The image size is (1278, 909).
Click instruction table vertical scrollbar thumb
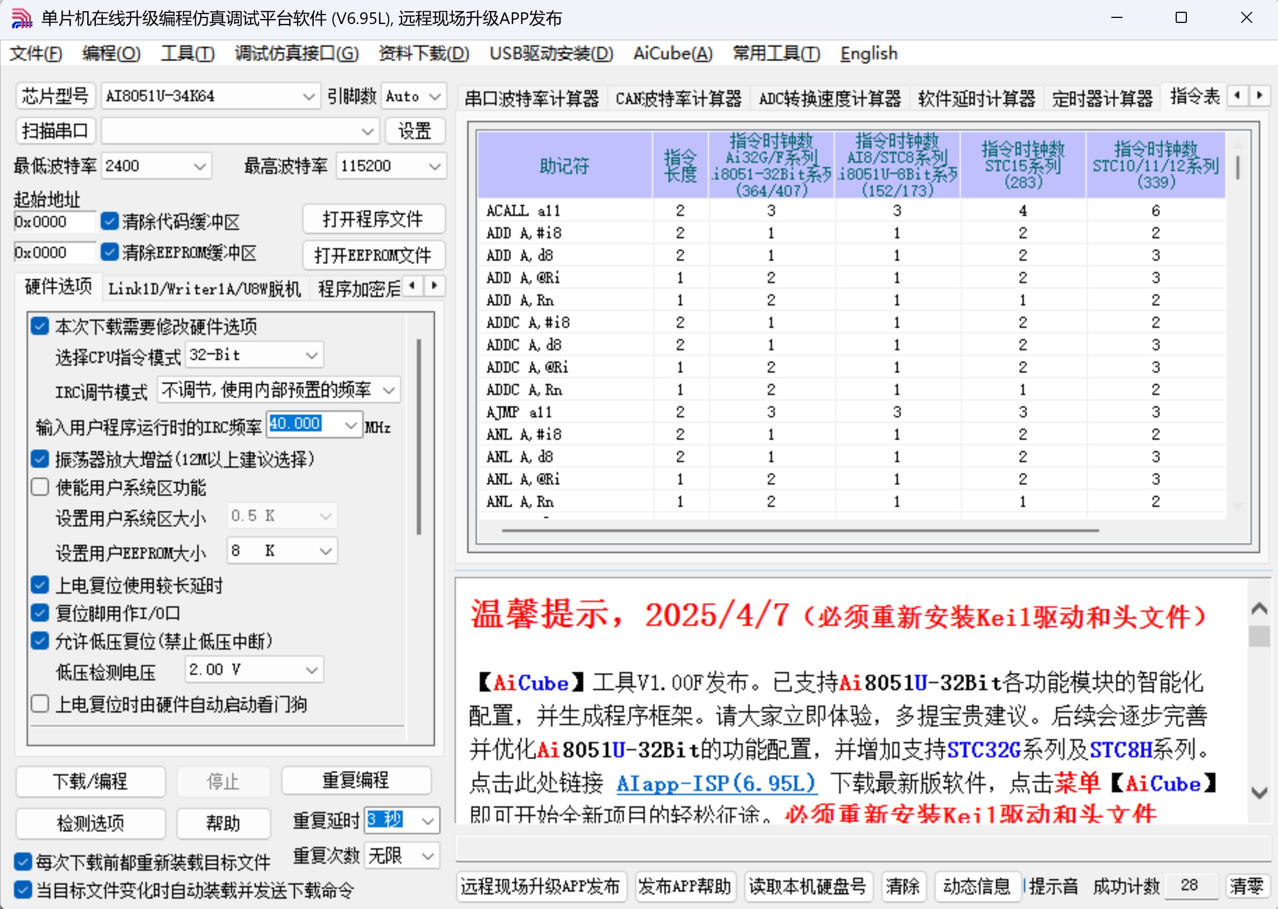click(1237, 167)
